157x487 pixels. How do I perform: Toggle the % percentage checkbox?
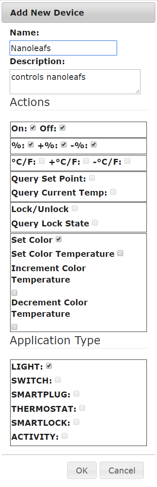pos(31,144)
